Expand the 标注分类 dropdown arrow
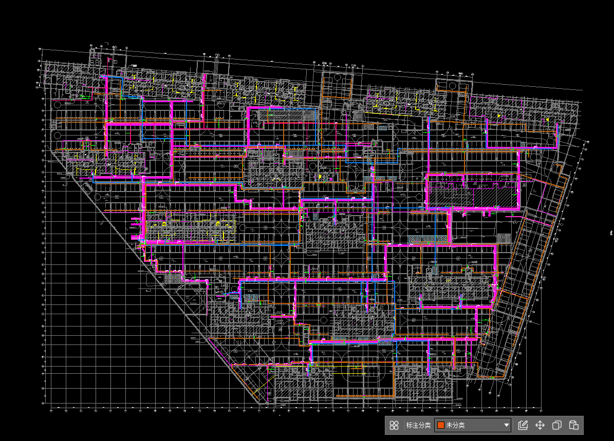Screen dimensions: 614x441 (506, 425)
